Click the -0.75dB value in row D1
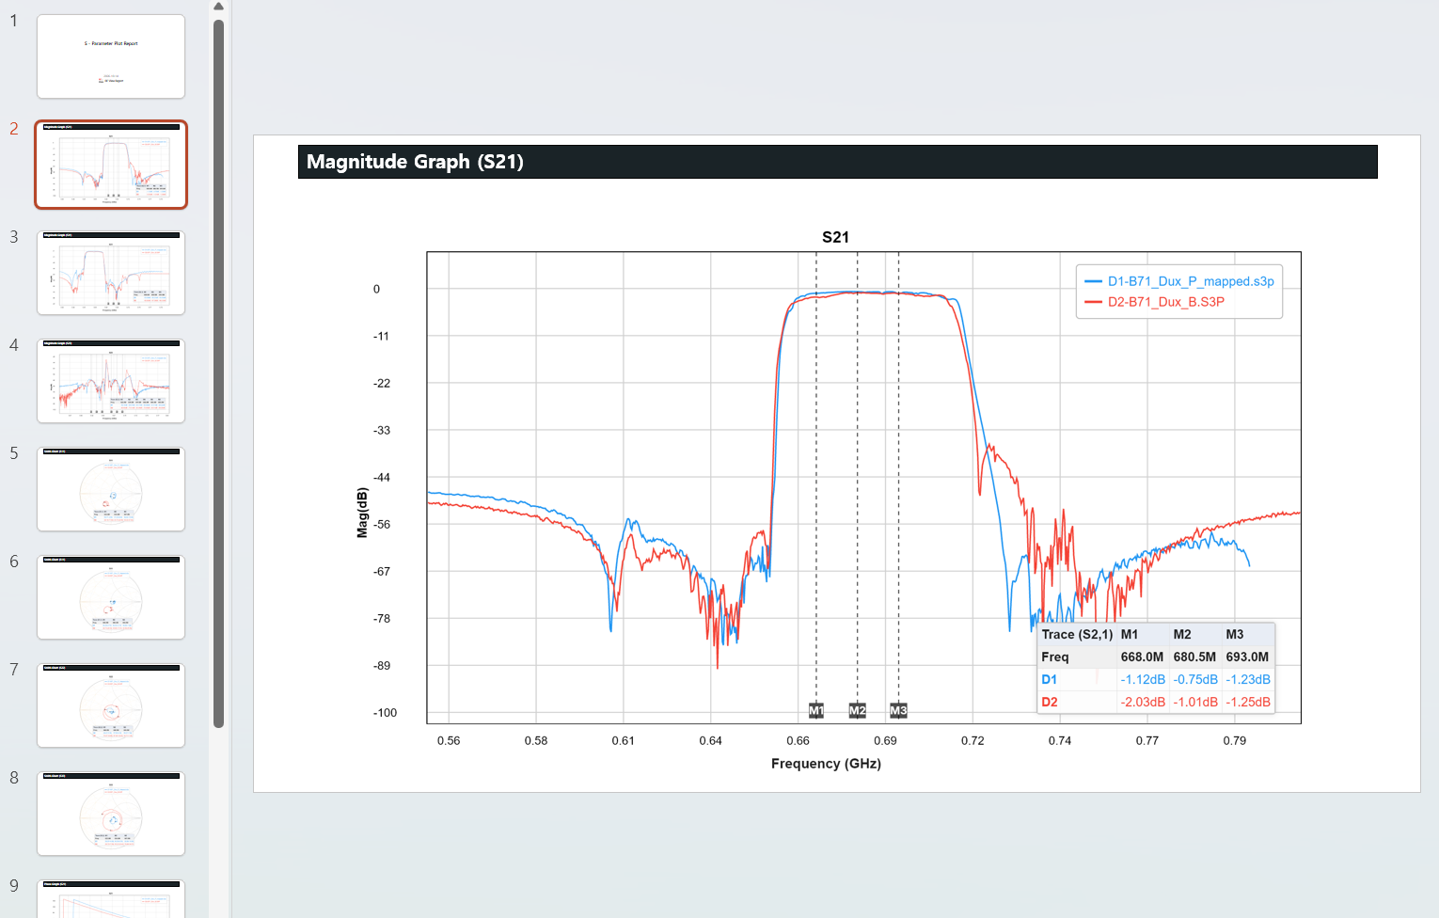 coord(1195,680)
